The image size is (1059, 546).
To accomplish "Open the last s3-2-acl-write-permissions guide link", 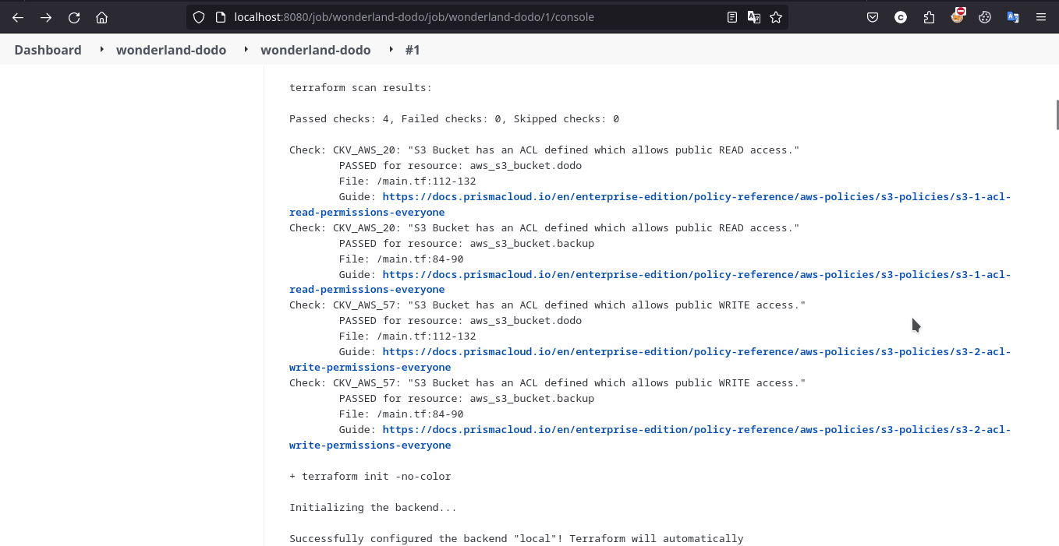I will (696, 430).
